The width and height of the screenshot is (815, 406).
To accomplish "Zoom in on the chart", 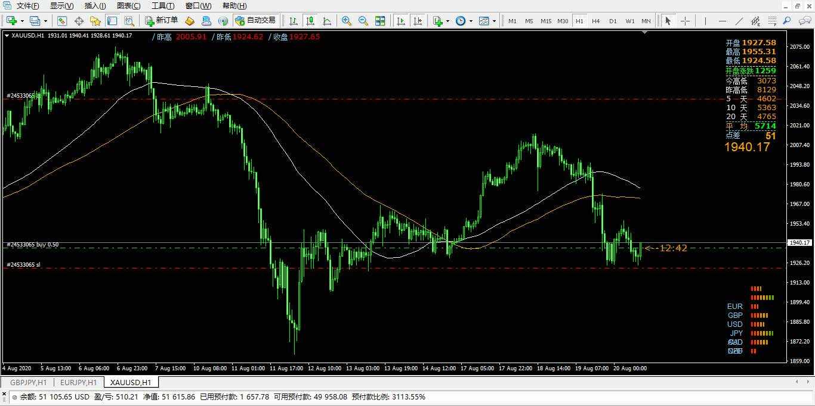I will (x=346, y=21).
